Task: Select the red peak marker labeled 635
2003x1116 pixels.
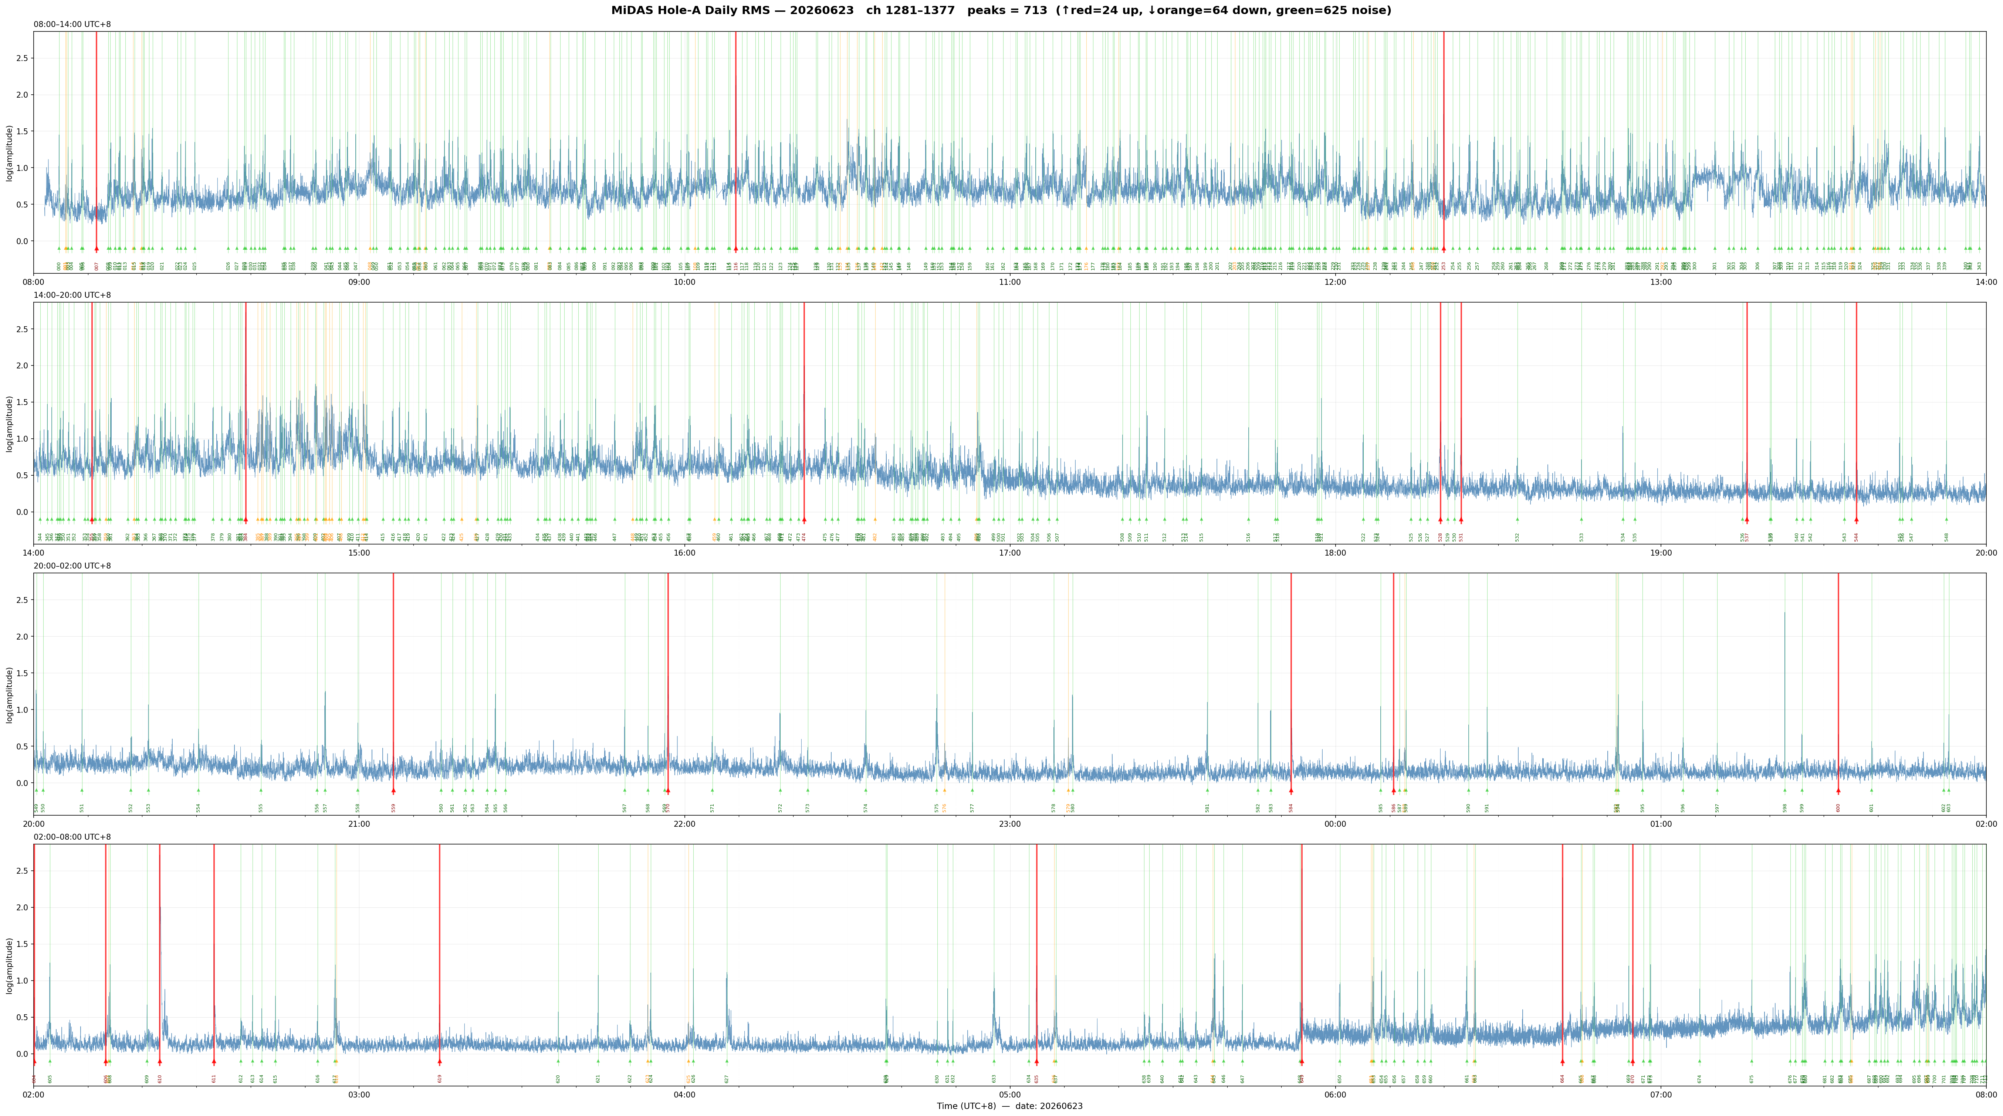Action: coord(1036,1062)
